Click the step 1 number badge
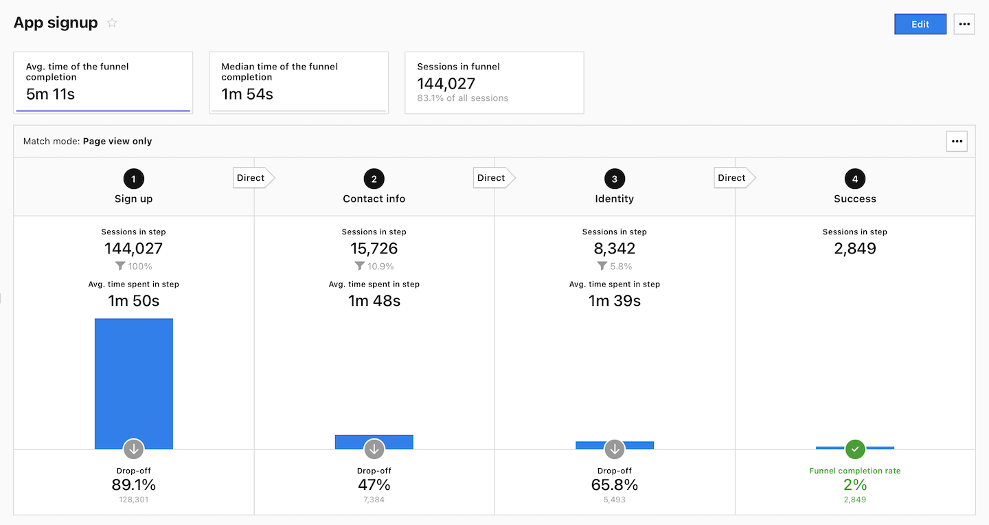Screen dimensions: 989x525 click(x=134, y=179)
